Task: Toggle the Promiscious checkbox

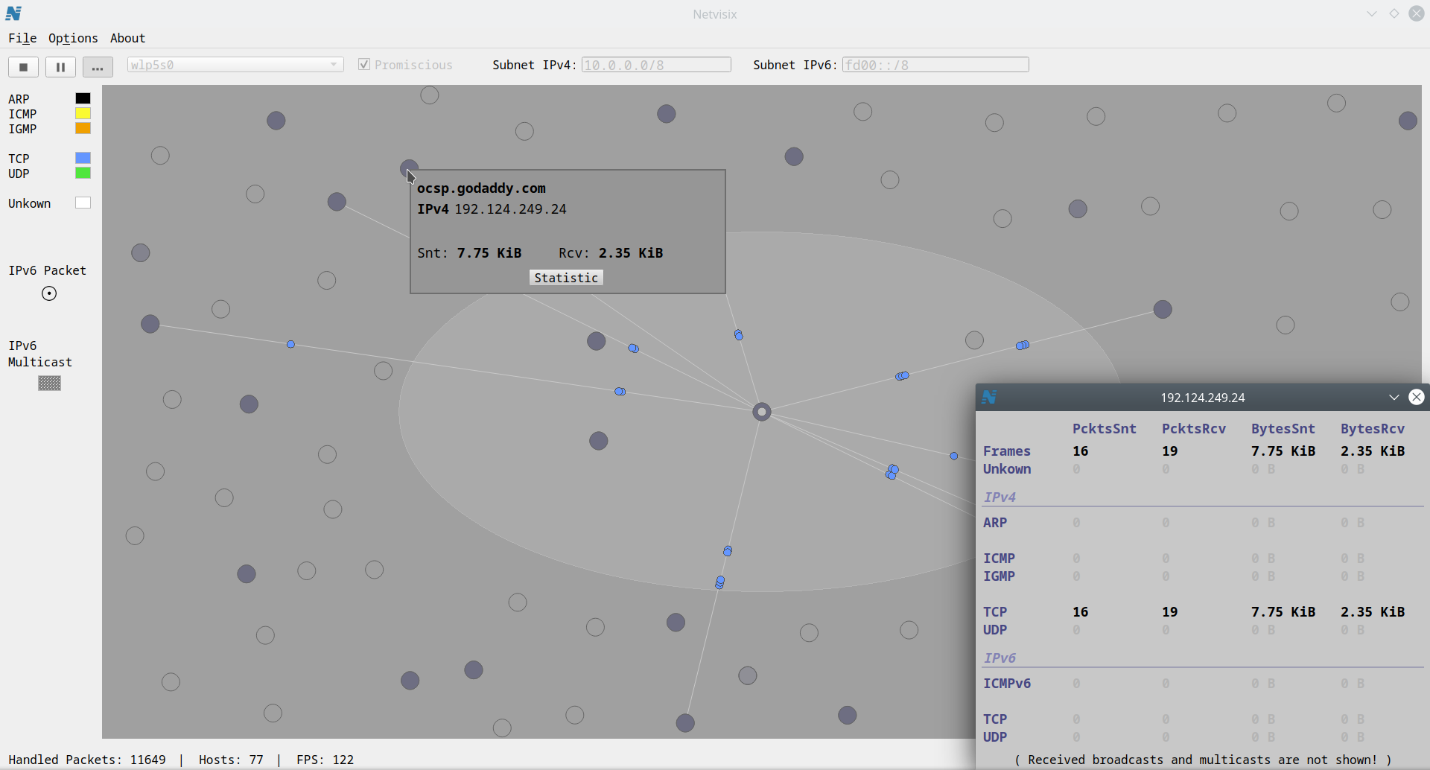Action: coord(364,65)
